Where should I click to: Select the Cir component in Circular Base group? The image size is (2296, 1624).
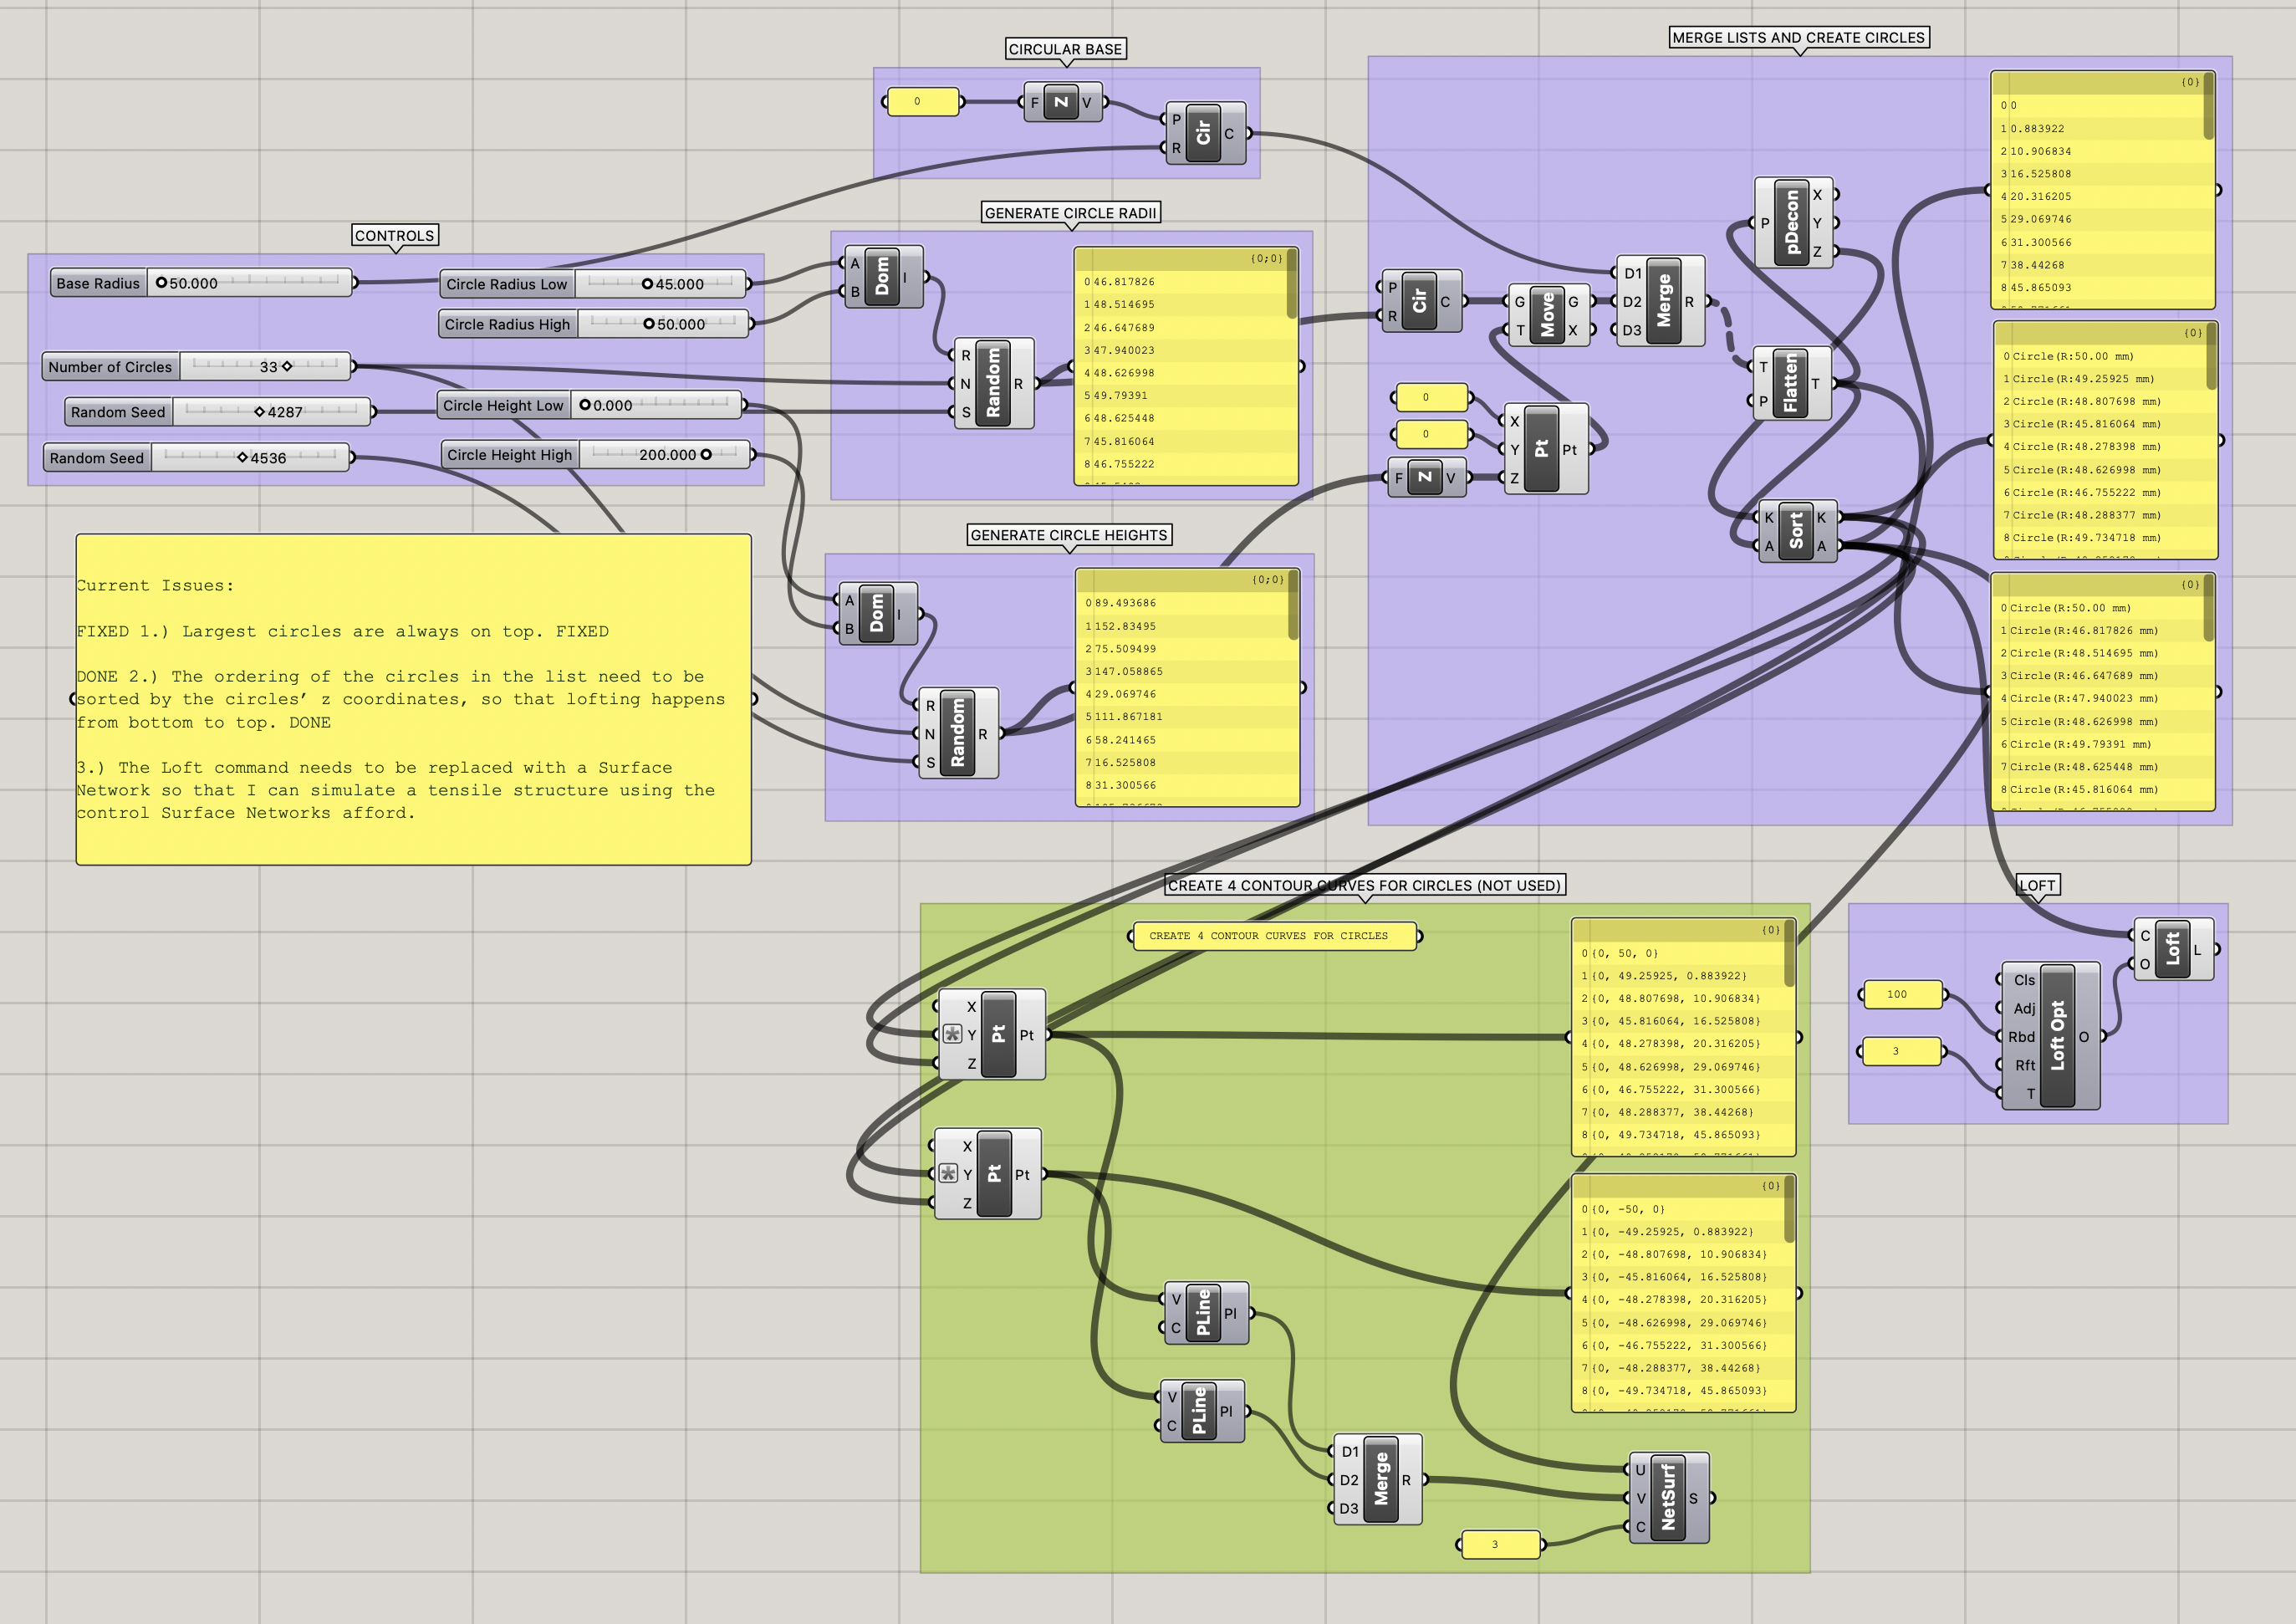pyautogui.click(x=1203, y=133)
